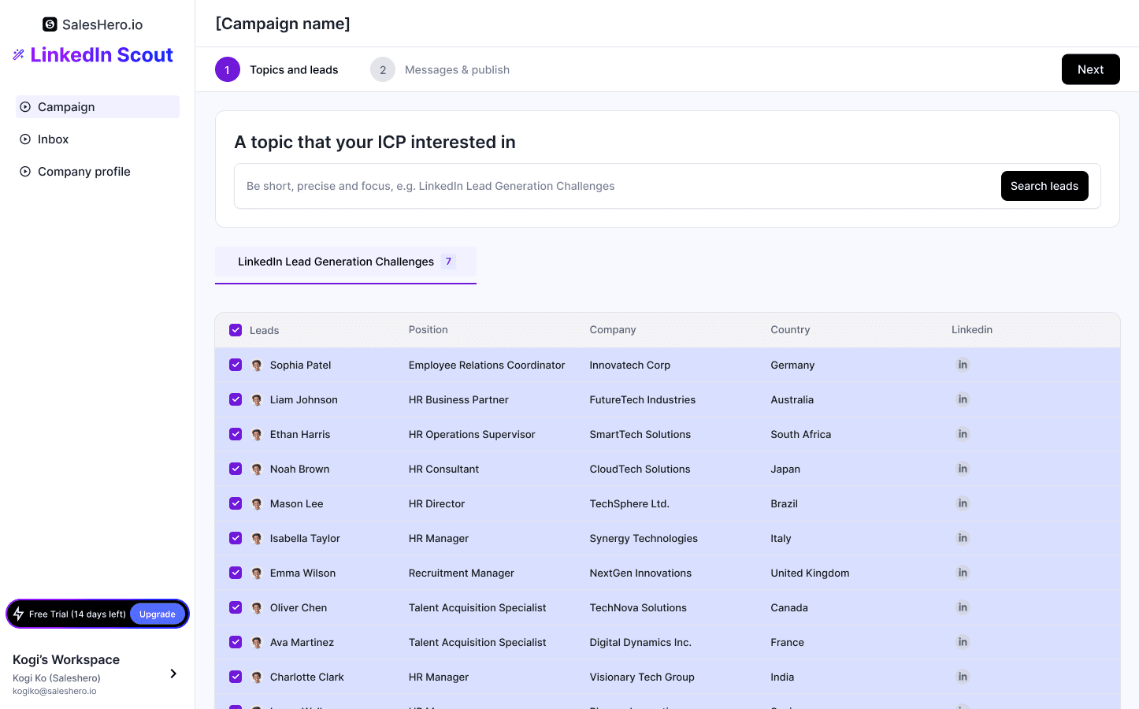
Task: Expand Kogi's Workspace menu
Action: 173,674
